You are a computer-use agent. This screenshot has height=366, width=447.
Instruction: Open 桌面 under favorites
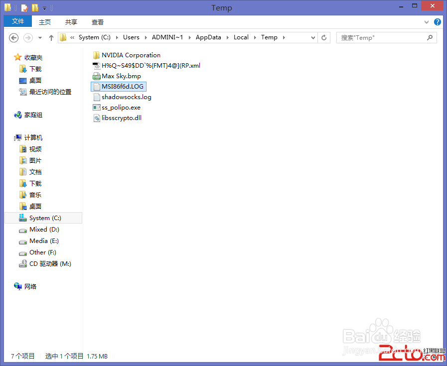(30, 81)
